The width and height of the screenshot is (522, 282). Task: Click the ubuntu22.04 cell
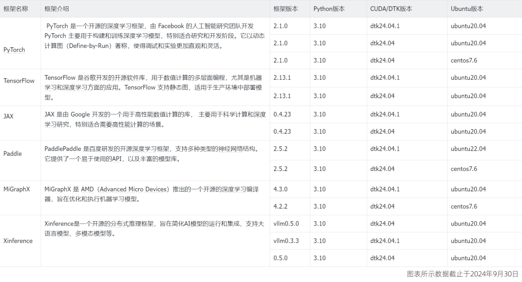point(468,149)
